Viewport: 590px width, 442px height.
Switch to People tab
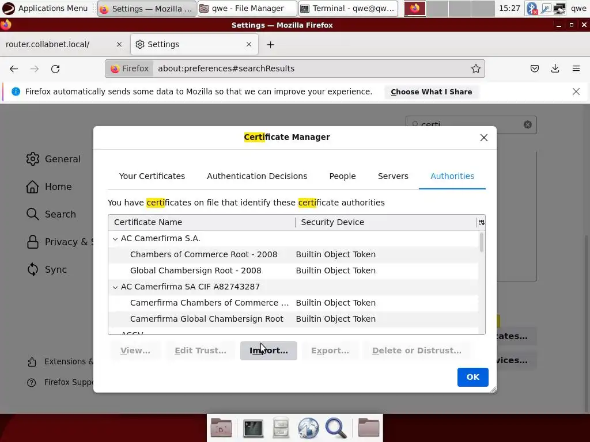(x=342, y=176)
